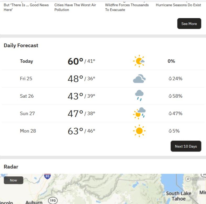
Task: Click the cloudy icon for Fri 25
Action: (139, 79)
